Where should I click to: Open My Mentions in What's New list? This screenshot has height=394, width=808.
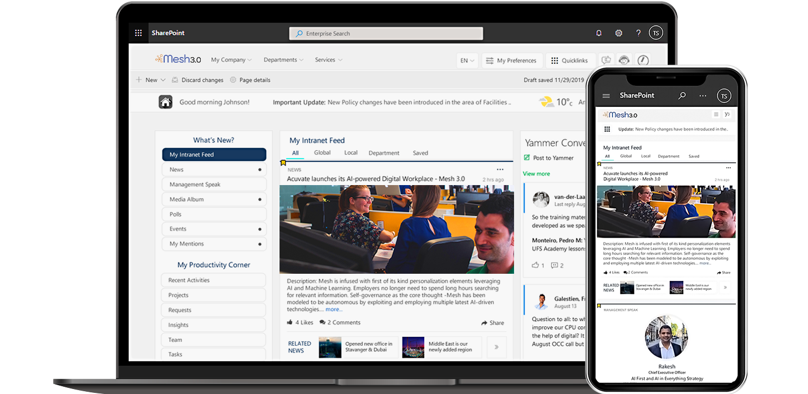click(x=214, y=244)
